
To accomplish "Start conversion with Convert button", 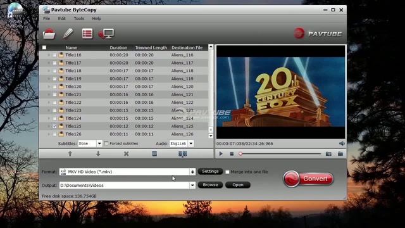I will (x=308, y=179).
